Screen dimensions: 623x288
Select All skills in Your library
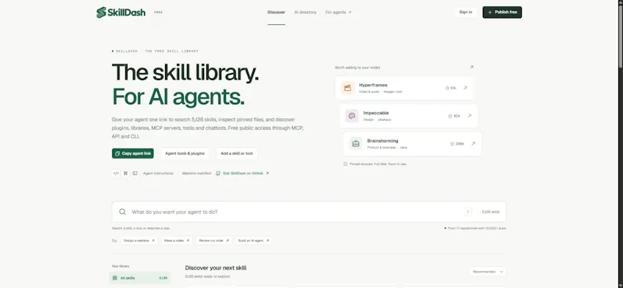140,278
